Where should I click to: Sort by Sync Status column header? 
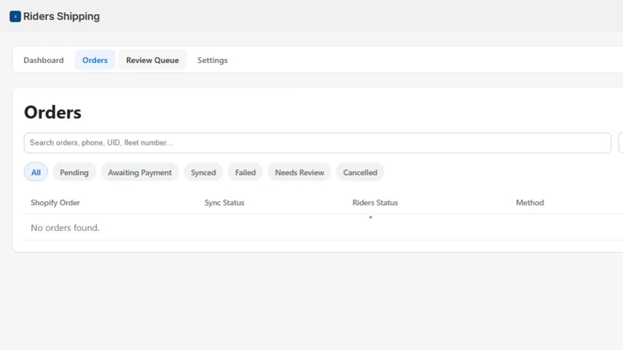click(x=224, y=202)
